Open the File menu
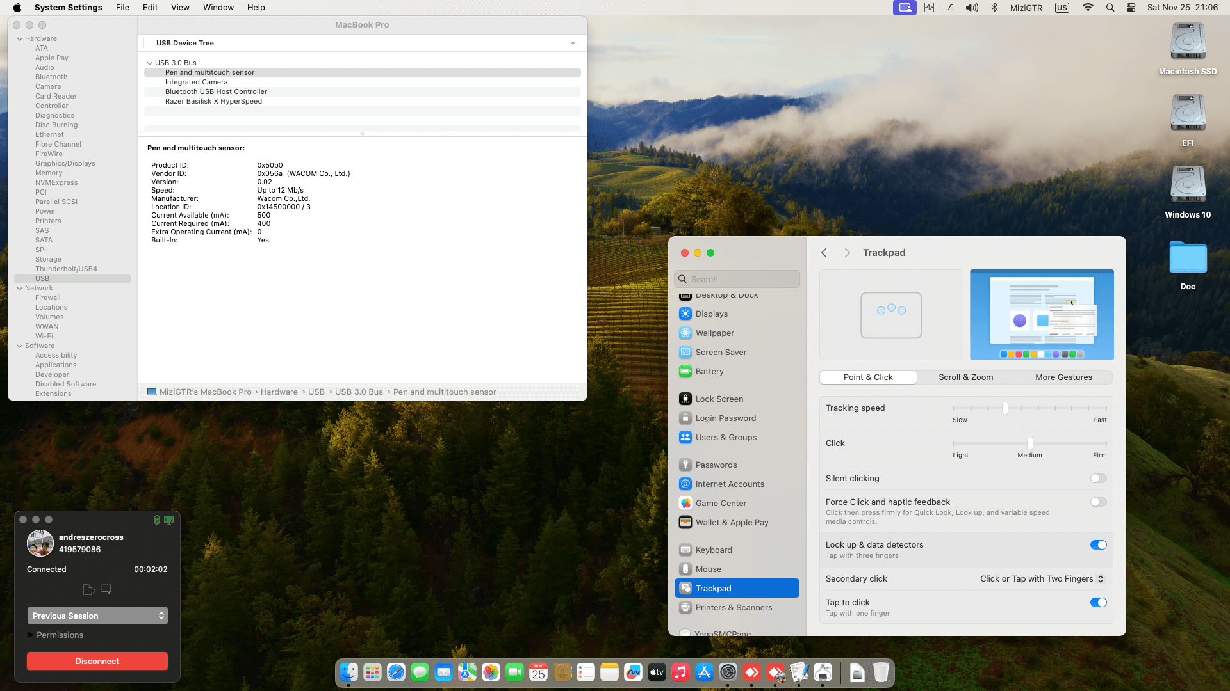1230x691 pixels. click(x=122, y=8)
